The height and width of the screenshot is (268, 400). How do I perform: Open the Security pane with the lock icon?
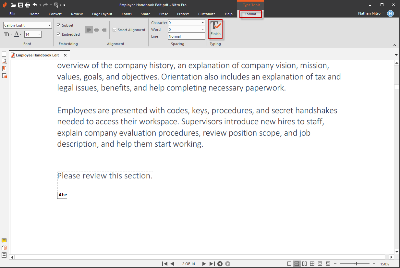tap(4, 76)
